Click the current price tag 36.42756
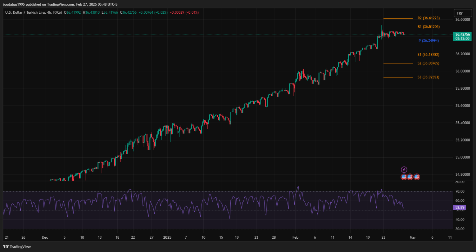476x252 pixels. tap(462, 34)
